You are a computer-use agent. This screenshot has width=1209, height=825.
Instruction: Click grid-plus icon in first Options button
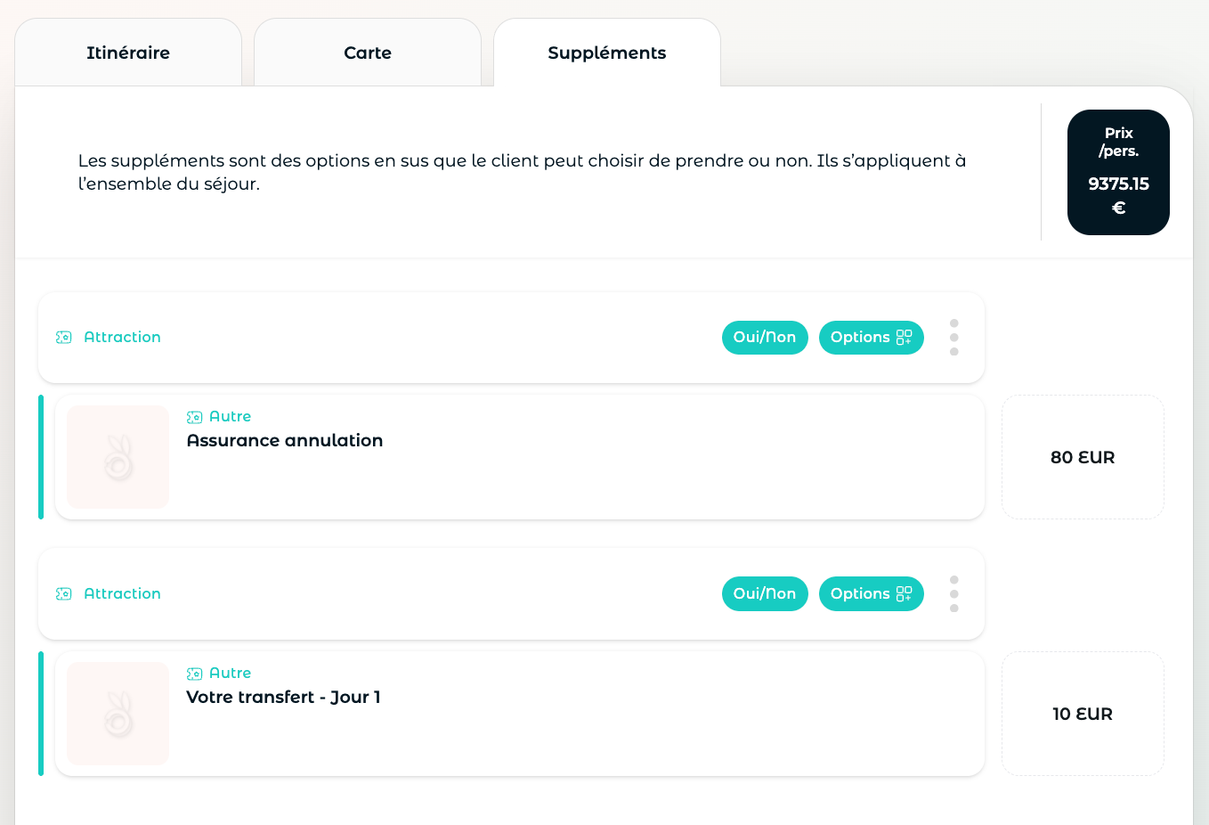coord(904,337)
